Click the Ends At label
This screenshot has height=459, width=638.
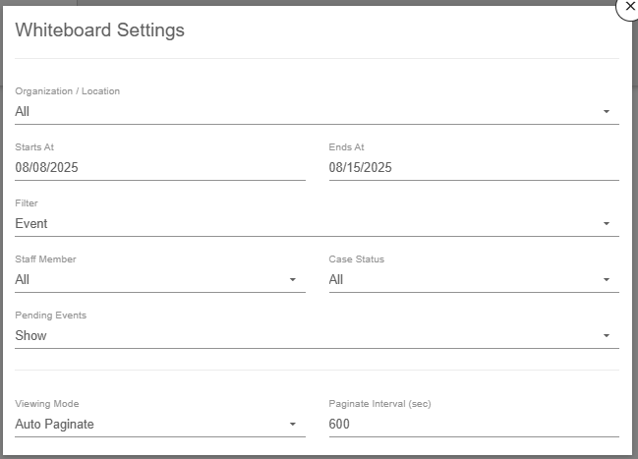tap(346, 147)
